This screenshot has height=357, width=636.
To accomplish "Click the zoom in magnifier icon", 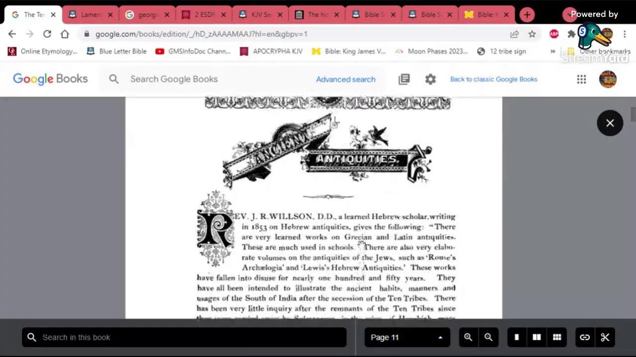I will click(x=468, y=337).
